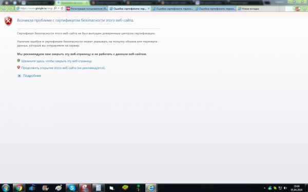Open the Paint palette icon on the taskbar
The image size is (308, 192).
point(59,188)
